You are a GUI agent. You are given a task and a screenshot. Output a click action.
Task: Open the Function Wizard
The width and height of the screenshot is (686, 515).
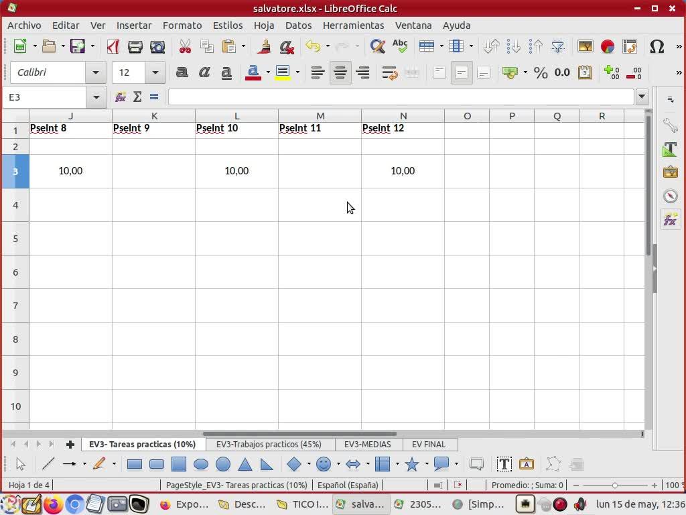[x=121, y=97]
